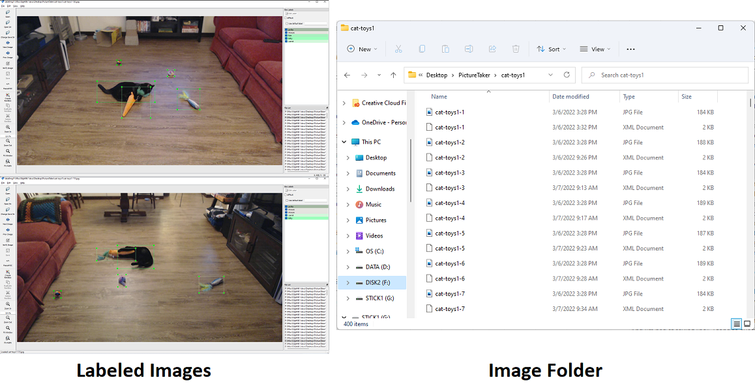Select Create RectBox in lower labelImg window
Viewport: 755px width, 391px height.
pos(8,273)
